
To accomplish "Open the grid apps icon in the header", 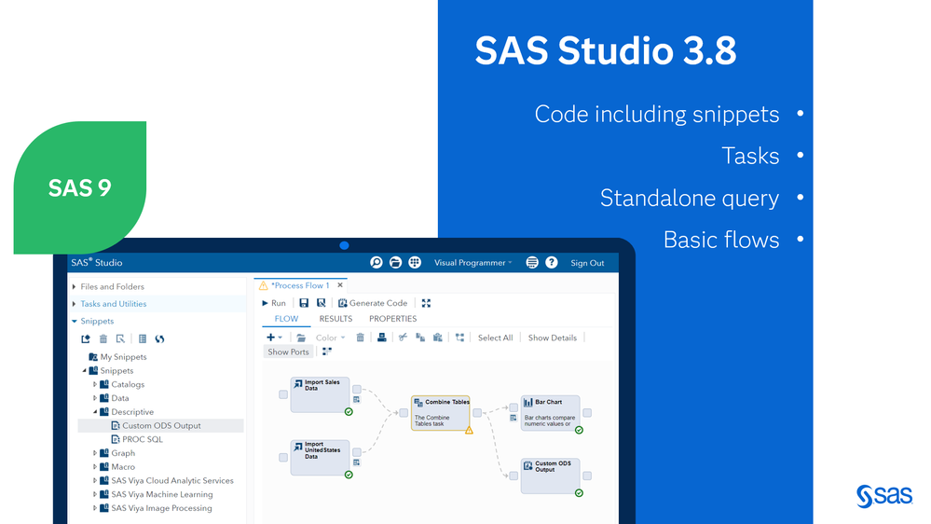I will [415, 263].
